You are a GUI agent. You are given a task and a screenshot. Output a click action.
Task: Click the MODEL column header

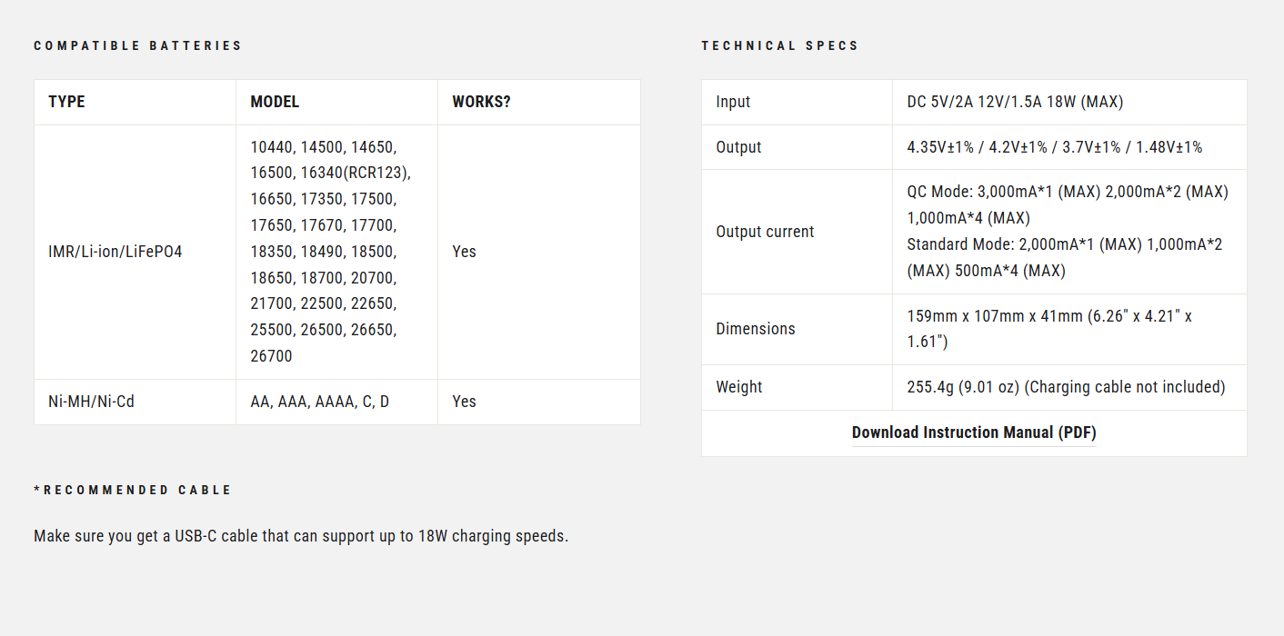pos(275,102)
